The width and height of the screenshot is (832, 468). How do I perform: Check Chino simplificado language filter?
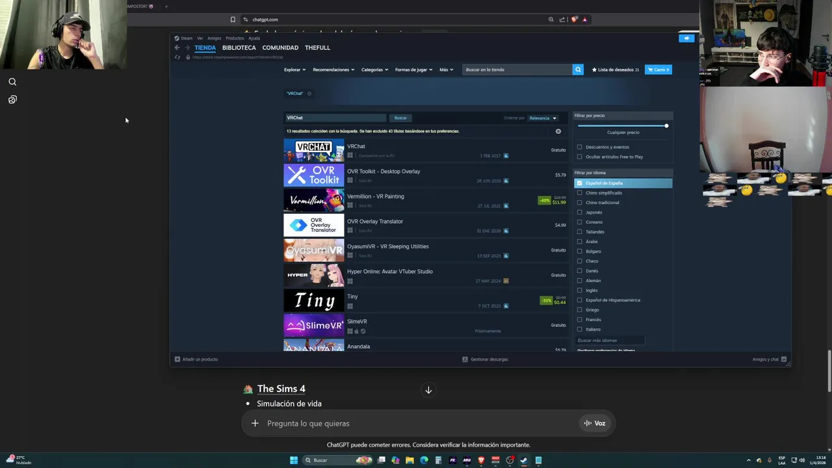click(x=580, y=193)
